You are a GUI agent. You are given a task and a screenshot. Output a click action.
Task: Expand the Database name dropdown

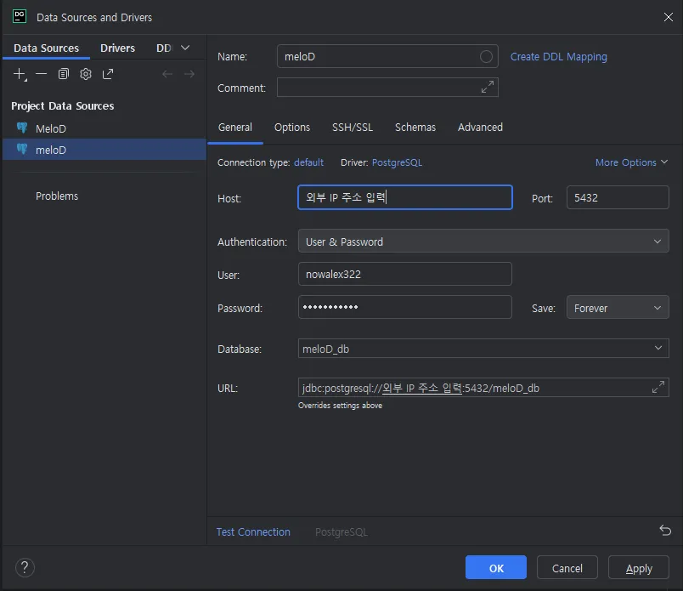point(658,349)
